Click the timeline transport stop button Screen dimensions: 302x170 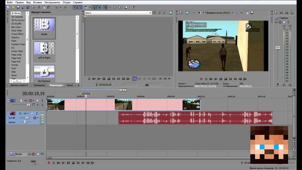pos(73,162)
